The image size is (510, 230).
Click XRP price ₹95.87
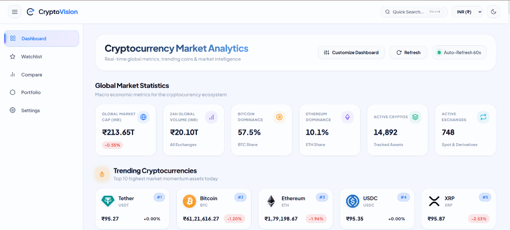[x=436, y=219]
